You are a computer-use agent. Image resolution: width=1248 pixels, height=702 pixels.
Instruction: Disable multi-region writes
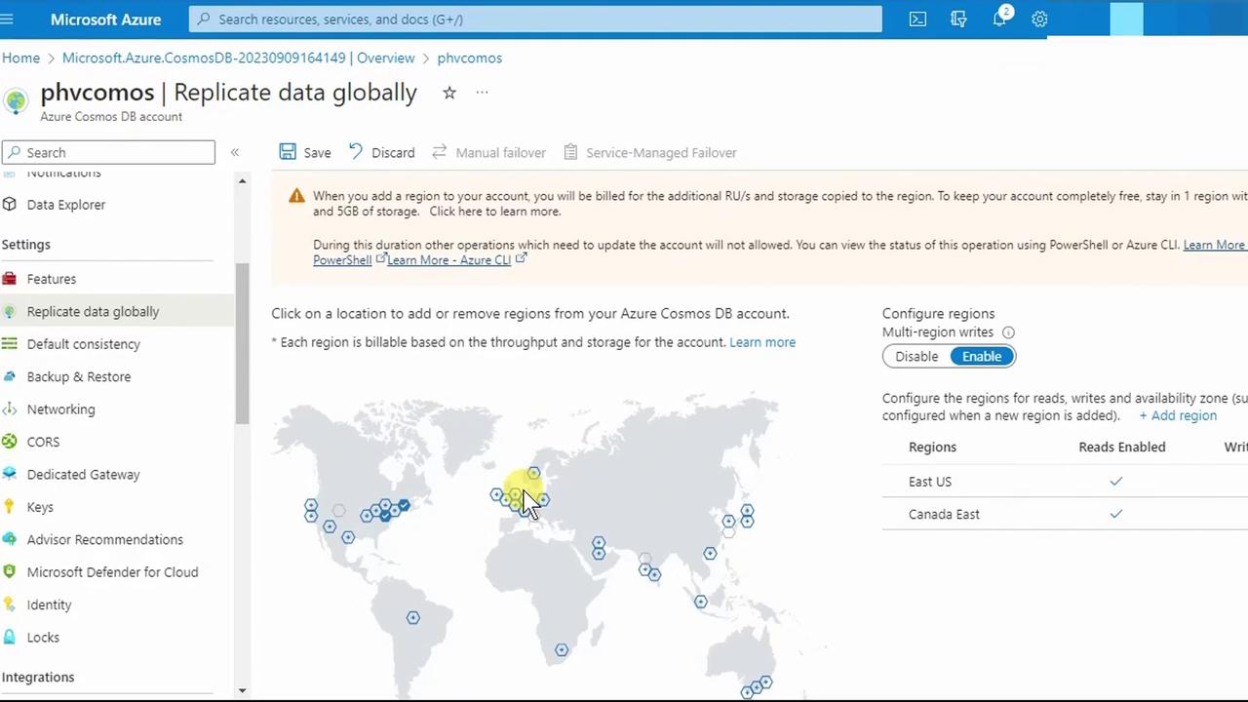(x=916, y=356)
